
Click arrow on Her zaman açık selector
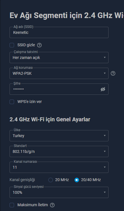[x=105, y=58]
